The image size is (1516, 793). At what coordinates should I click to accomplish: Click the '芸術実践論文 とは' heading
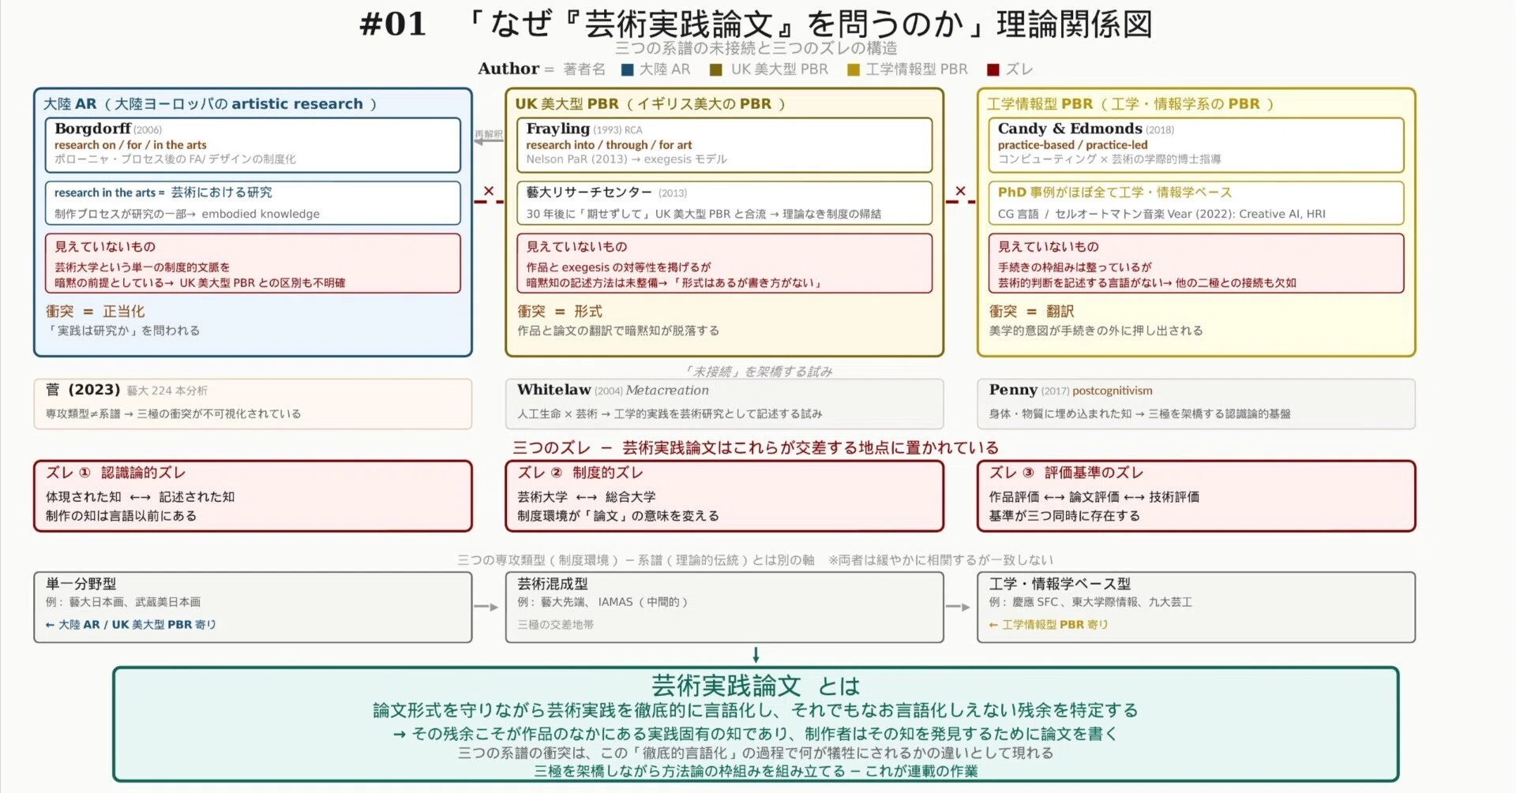pos(756,686)
